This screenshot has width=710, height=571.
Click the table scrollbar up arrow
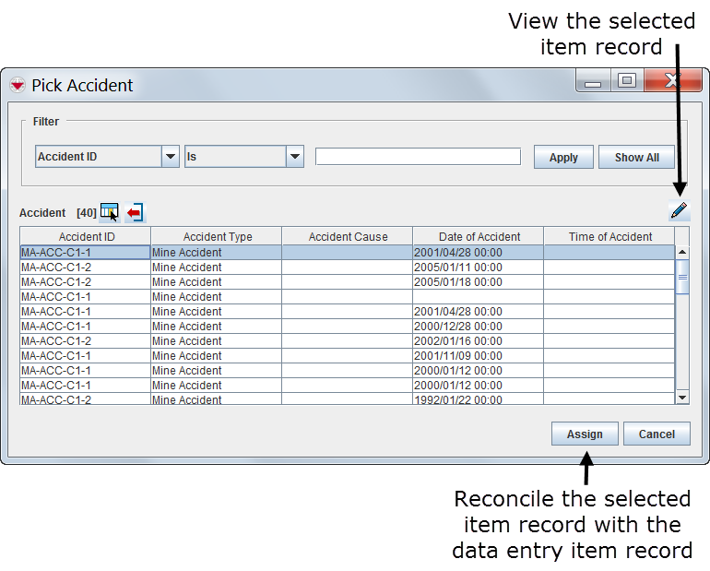point(682,252)
